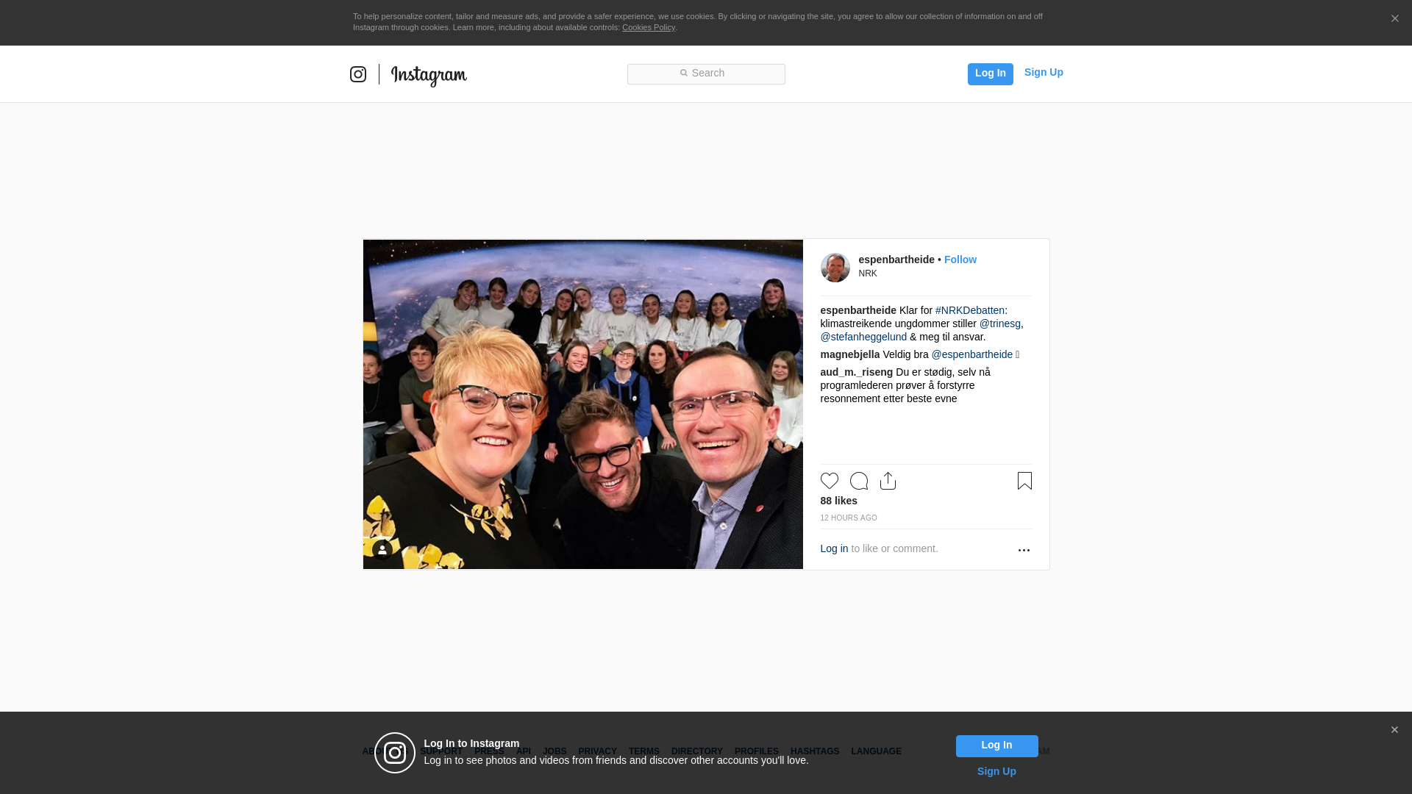Click the Instagram wordmark logo
Viewport: 1412px width, 794px height.
coord(429,75)
